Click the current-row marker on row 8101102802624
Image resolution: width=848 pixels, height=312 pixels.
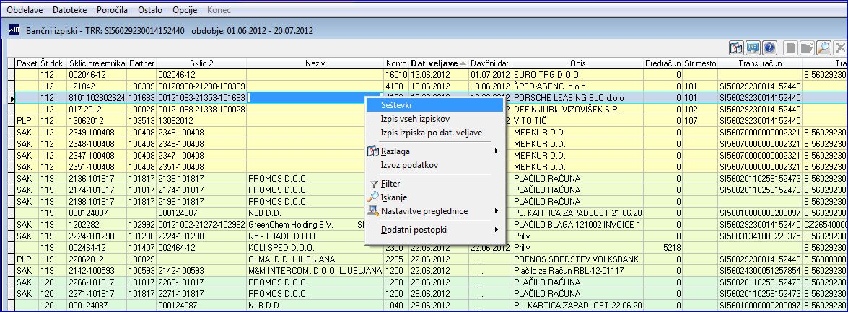(x=11, y=98)
